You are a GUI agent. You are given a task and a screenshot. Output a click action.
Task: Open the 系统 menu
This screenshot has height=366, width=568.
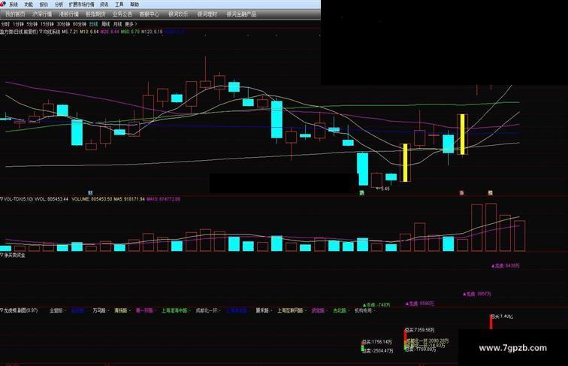[x=13, y=5]
